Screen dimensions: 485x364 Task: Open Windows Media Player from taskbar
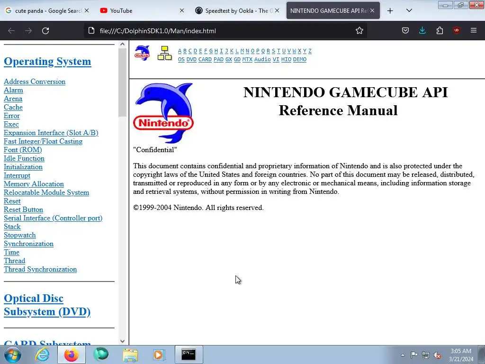click(x=159, y=355)
